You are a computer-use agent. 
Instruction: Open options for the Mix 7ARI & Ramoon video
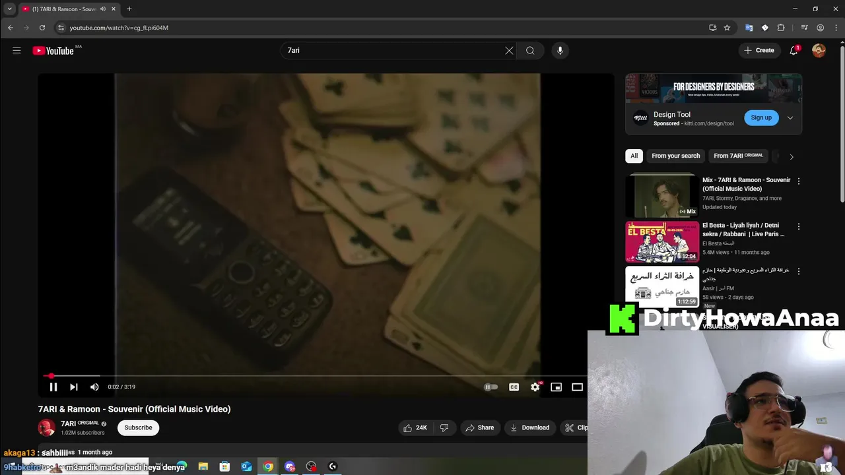pyautogui.click(x=799, y=181)
